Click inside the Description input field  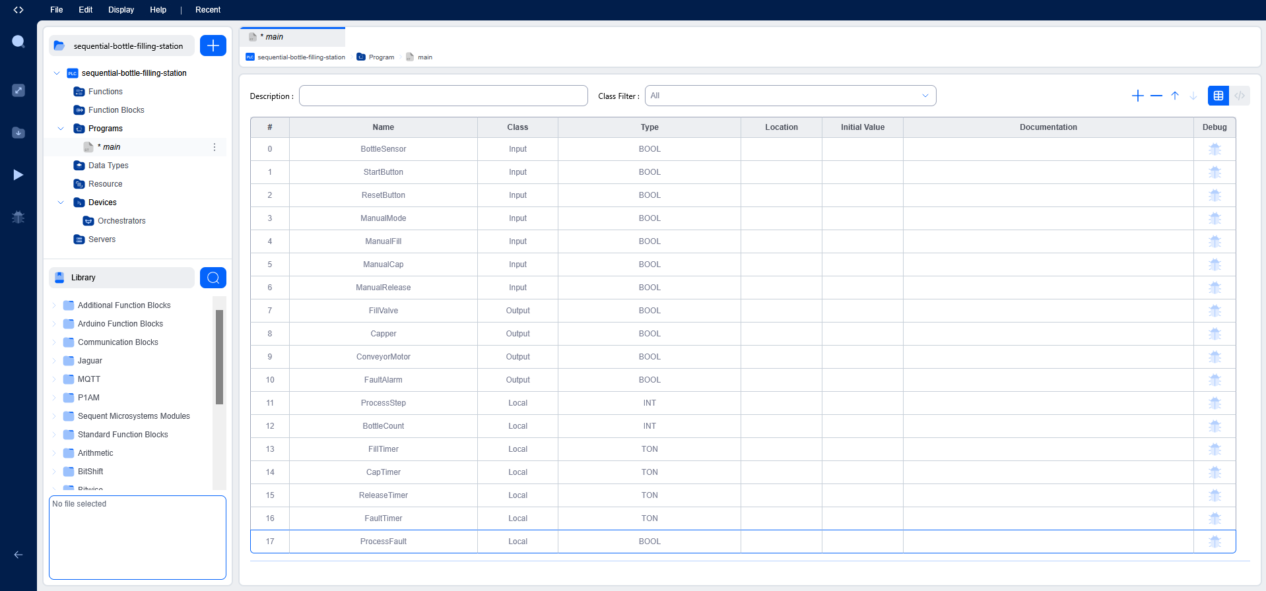[444, 96]
